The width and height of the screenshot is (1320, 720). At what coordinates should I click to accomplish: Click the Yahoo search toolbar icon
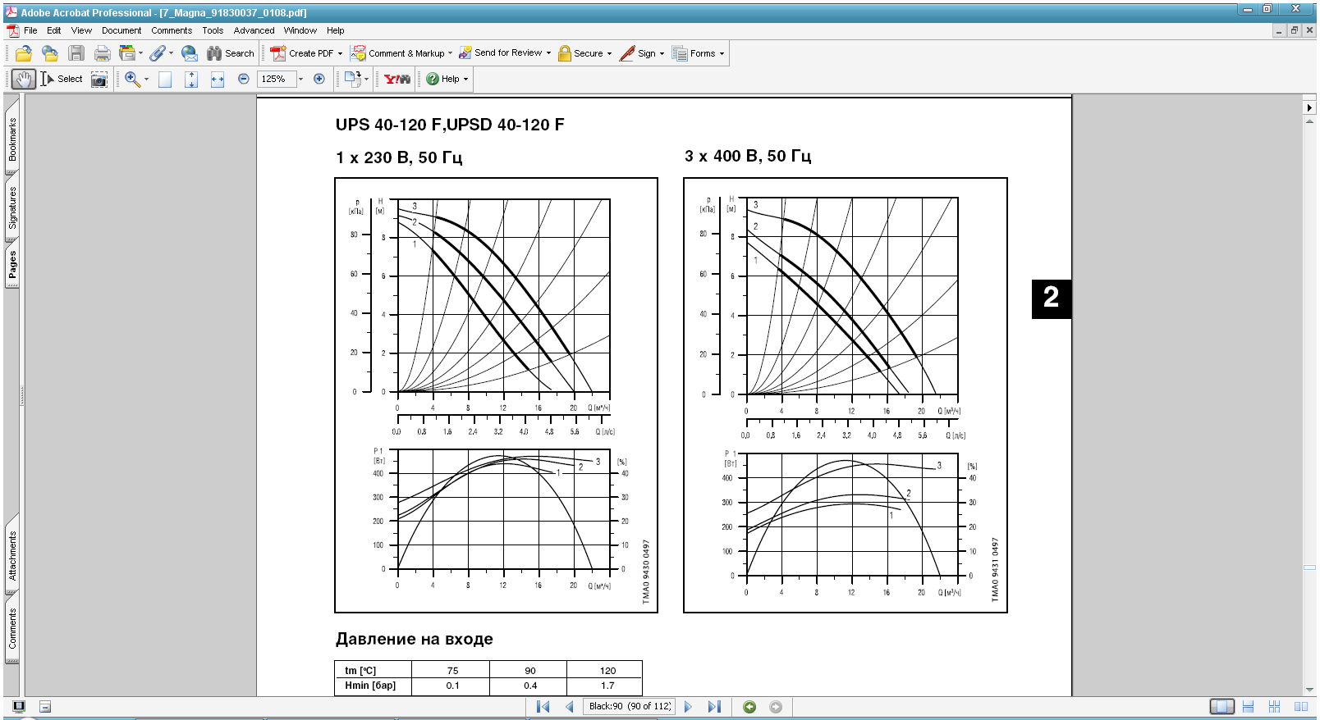[x=397, y=79]
